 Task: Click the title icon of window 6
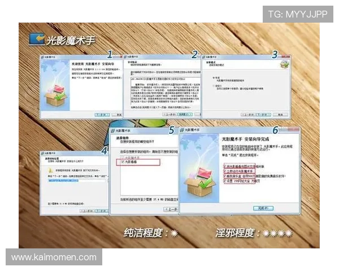182,130
